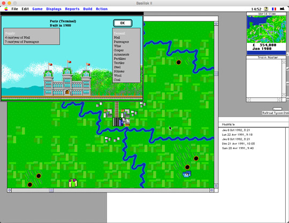The width and height of the screenshot is (289, 223).
Task: Click the OK button in Paris dialog
Action: click(123, 23)
